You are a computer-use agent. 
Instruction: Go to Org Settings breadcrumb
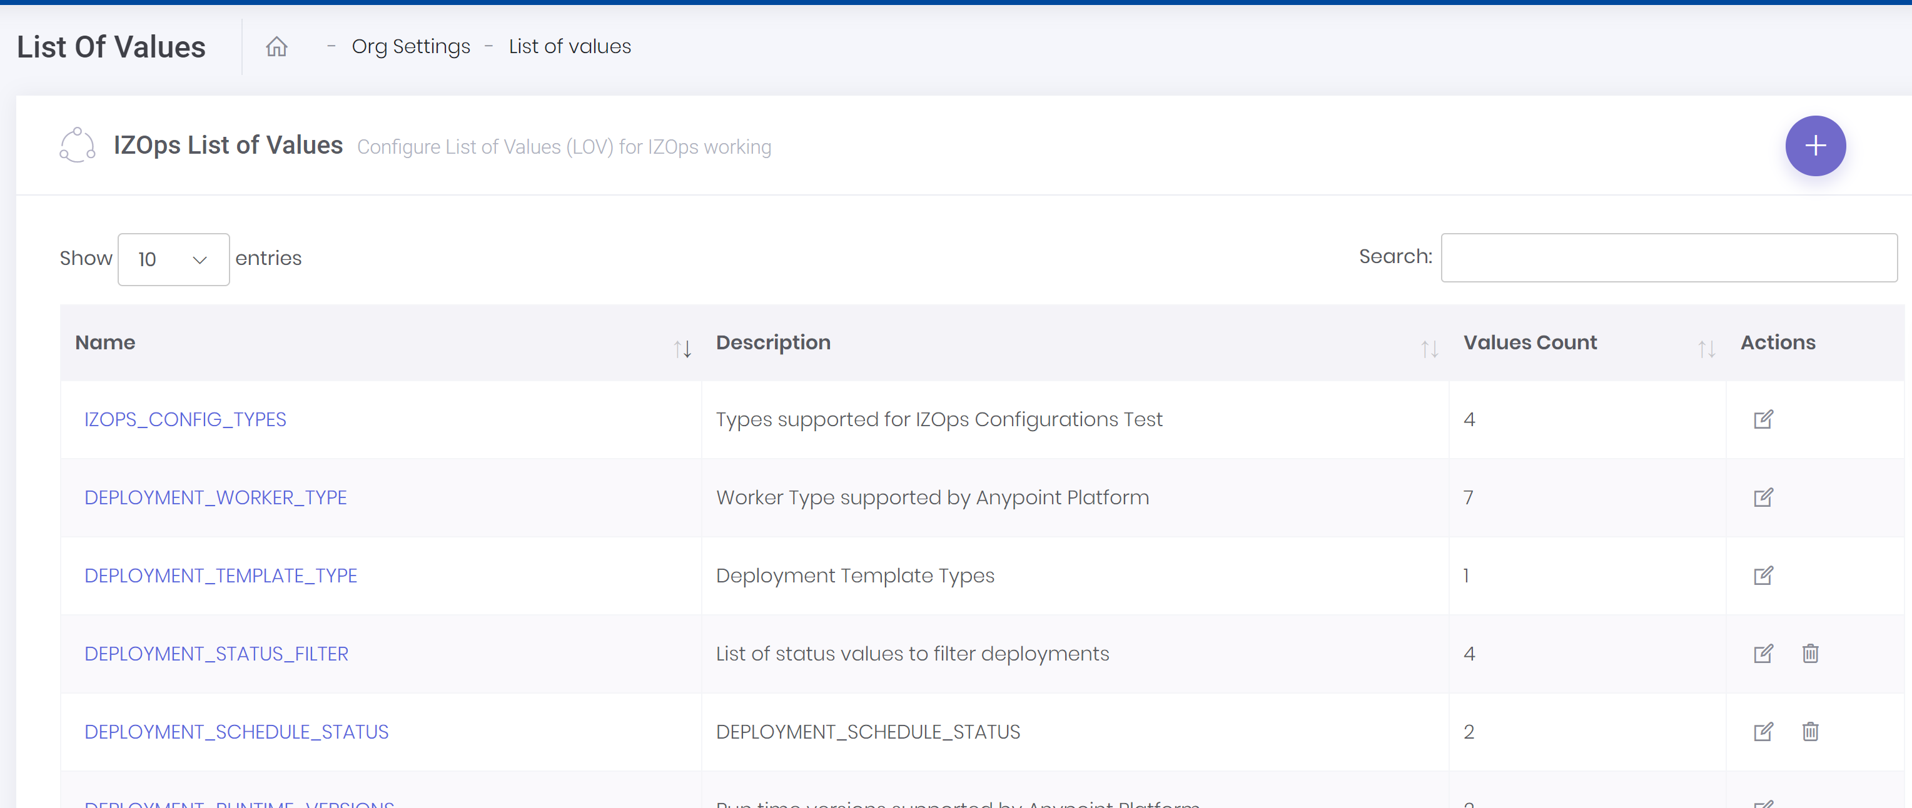[410, 47]
